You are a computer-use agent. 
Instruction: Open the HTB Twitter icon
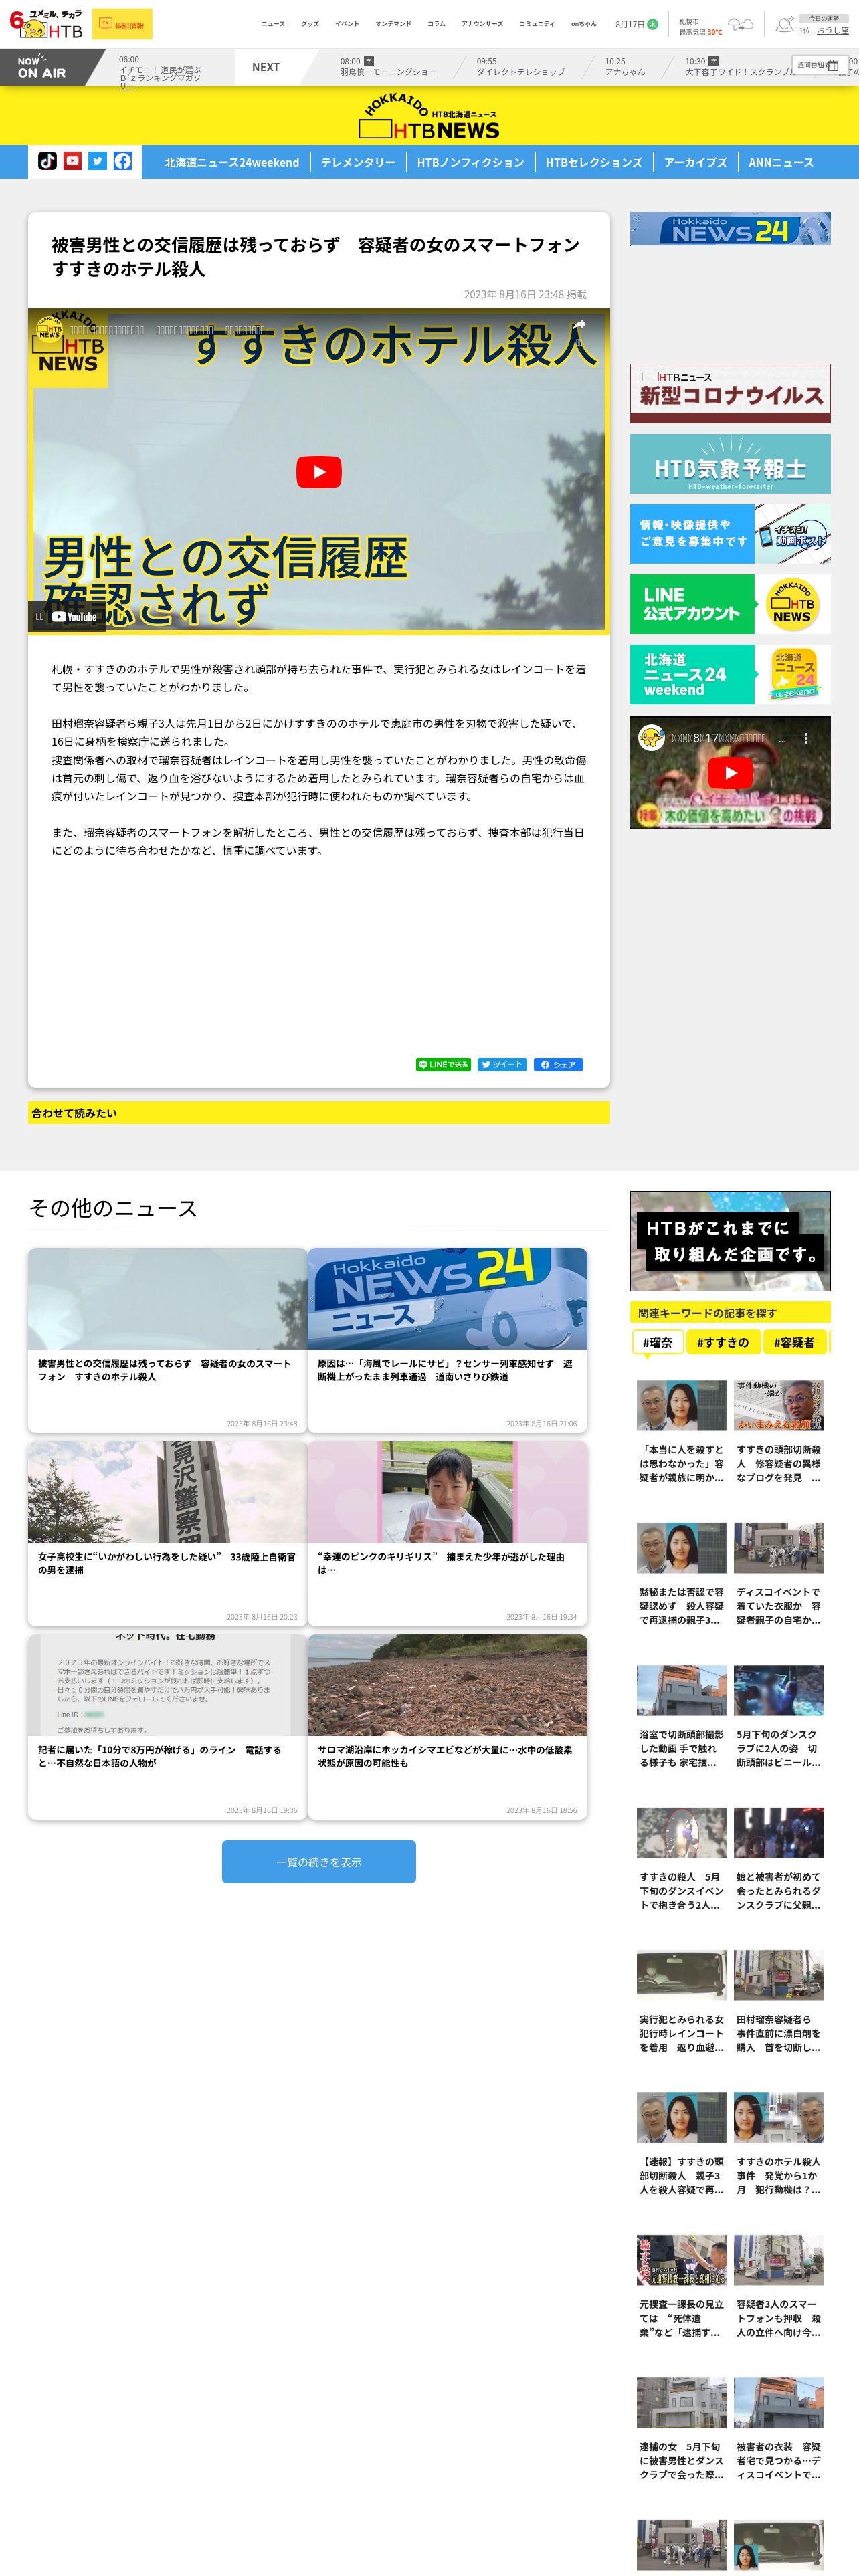pyautogui.click(x=97, y=161)
